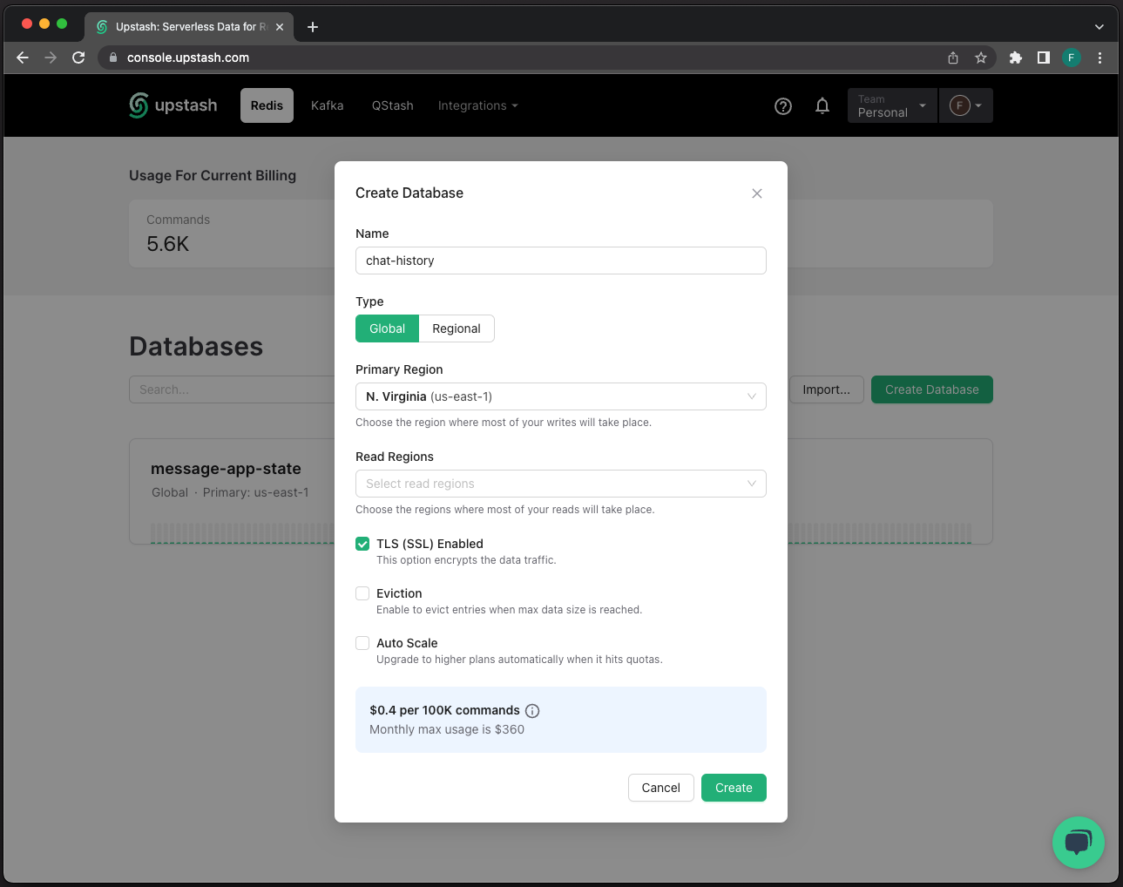The width and height of the screenshot is (1123, 887).
Task: Click the database Name input field
Action: click(560, 261)
